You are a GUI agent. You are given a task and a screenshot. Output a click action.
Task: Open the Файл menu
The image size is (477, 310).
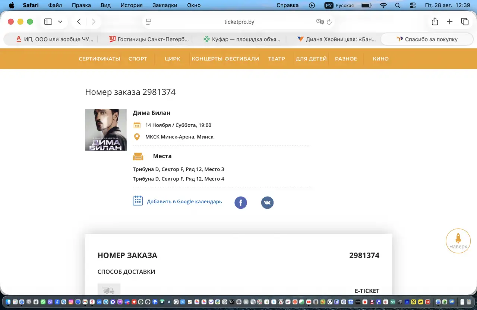coord(55,5)
